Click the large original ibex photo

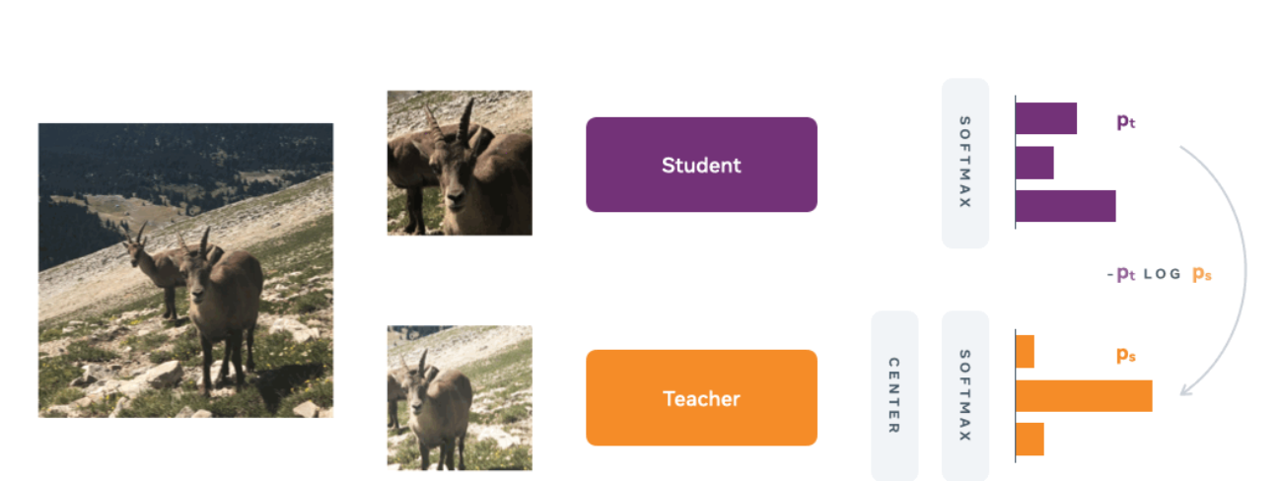tap(185, 270)
